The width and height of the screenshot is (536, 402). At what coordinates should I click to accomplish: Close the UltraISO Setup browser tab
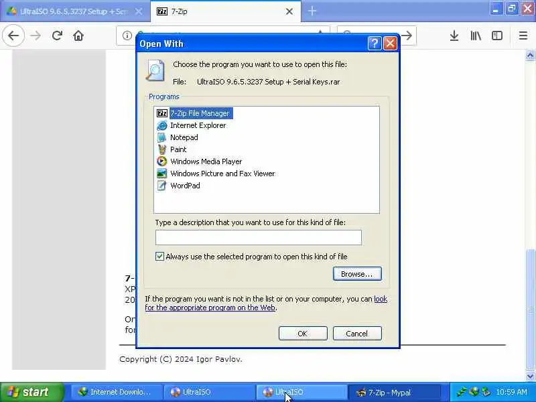[139, 11]
